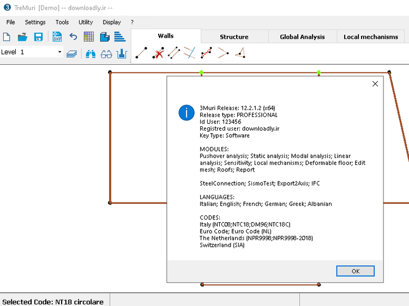The image size is (409, 306).
Task: Click the top-right black wall corner node
Action: point(389,72)
